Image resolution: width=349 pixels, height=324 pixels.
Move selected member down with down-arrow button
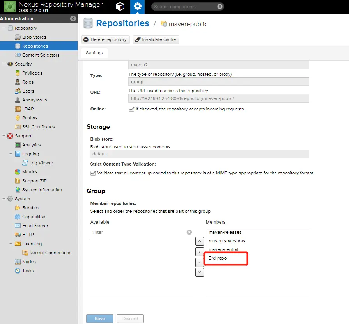pyautogui.click(x=199, y=272)
